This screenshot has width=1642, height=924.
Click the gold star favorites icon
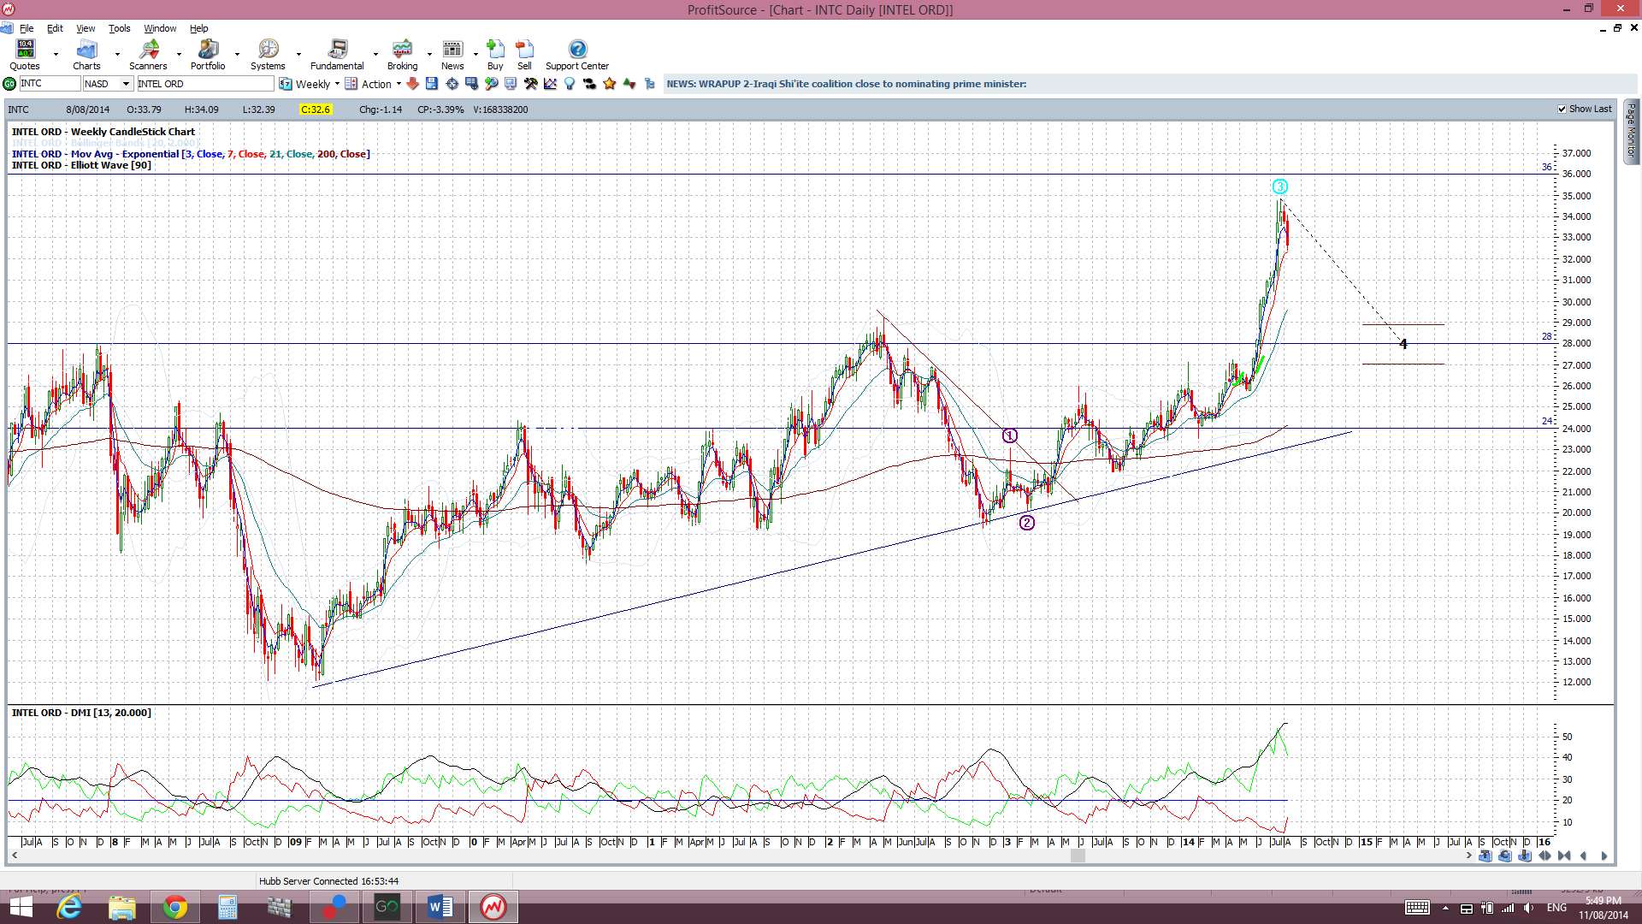click(x=610, y=84)
